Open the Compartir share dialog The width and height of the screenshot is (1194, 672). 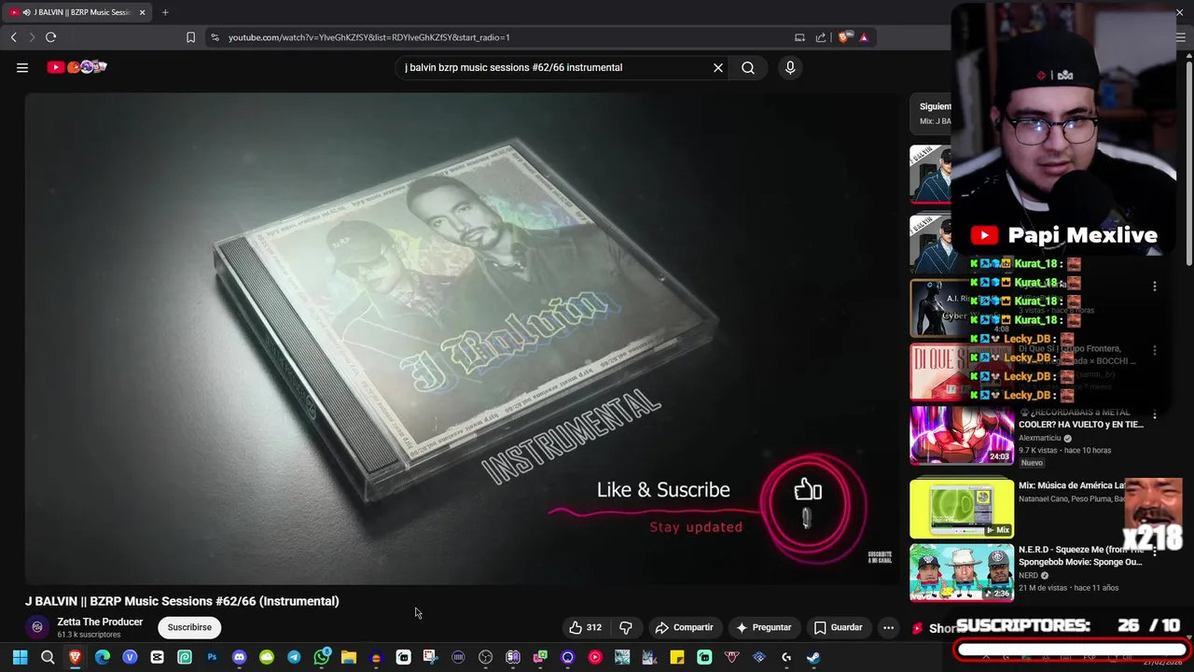(x=684, y=627)
